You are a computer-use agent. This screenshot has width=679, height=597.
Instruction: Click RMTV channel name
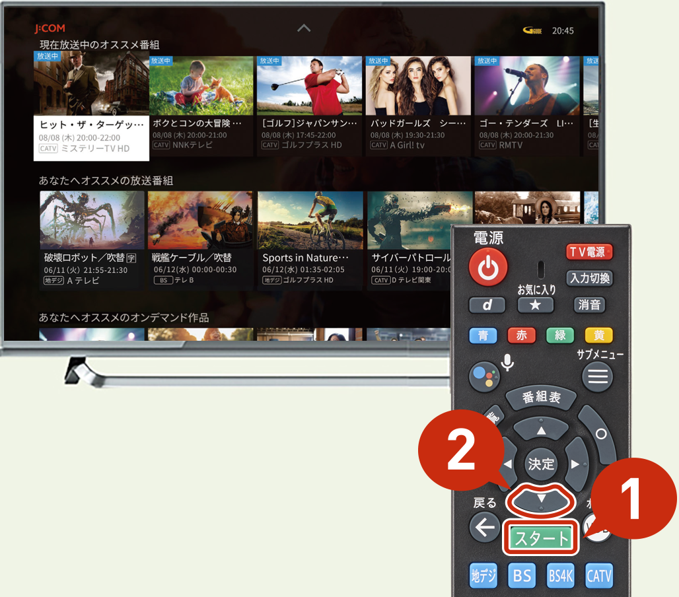[x=511, y=145]
